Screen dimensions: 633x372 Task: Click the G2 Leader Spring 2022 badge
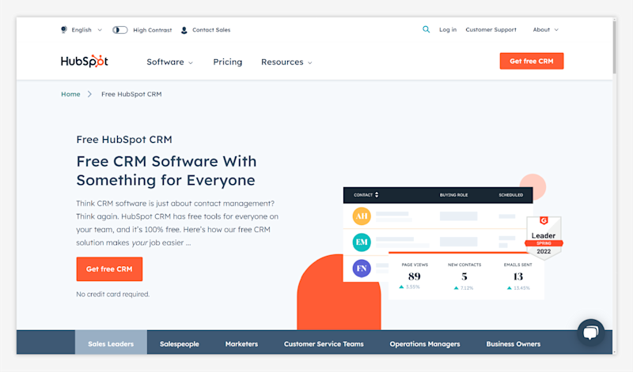coord(544,238)
